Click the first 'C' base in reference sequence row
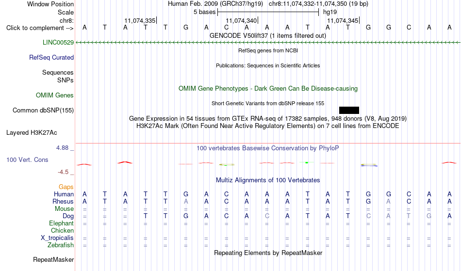Screen dimensions: 461x271 227,27
